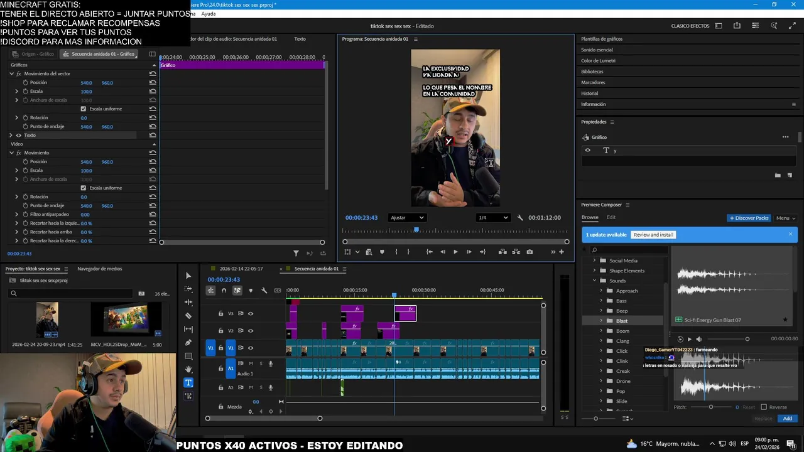Select the Pen tool
804x452 pixels.
[x=188, y=343]
